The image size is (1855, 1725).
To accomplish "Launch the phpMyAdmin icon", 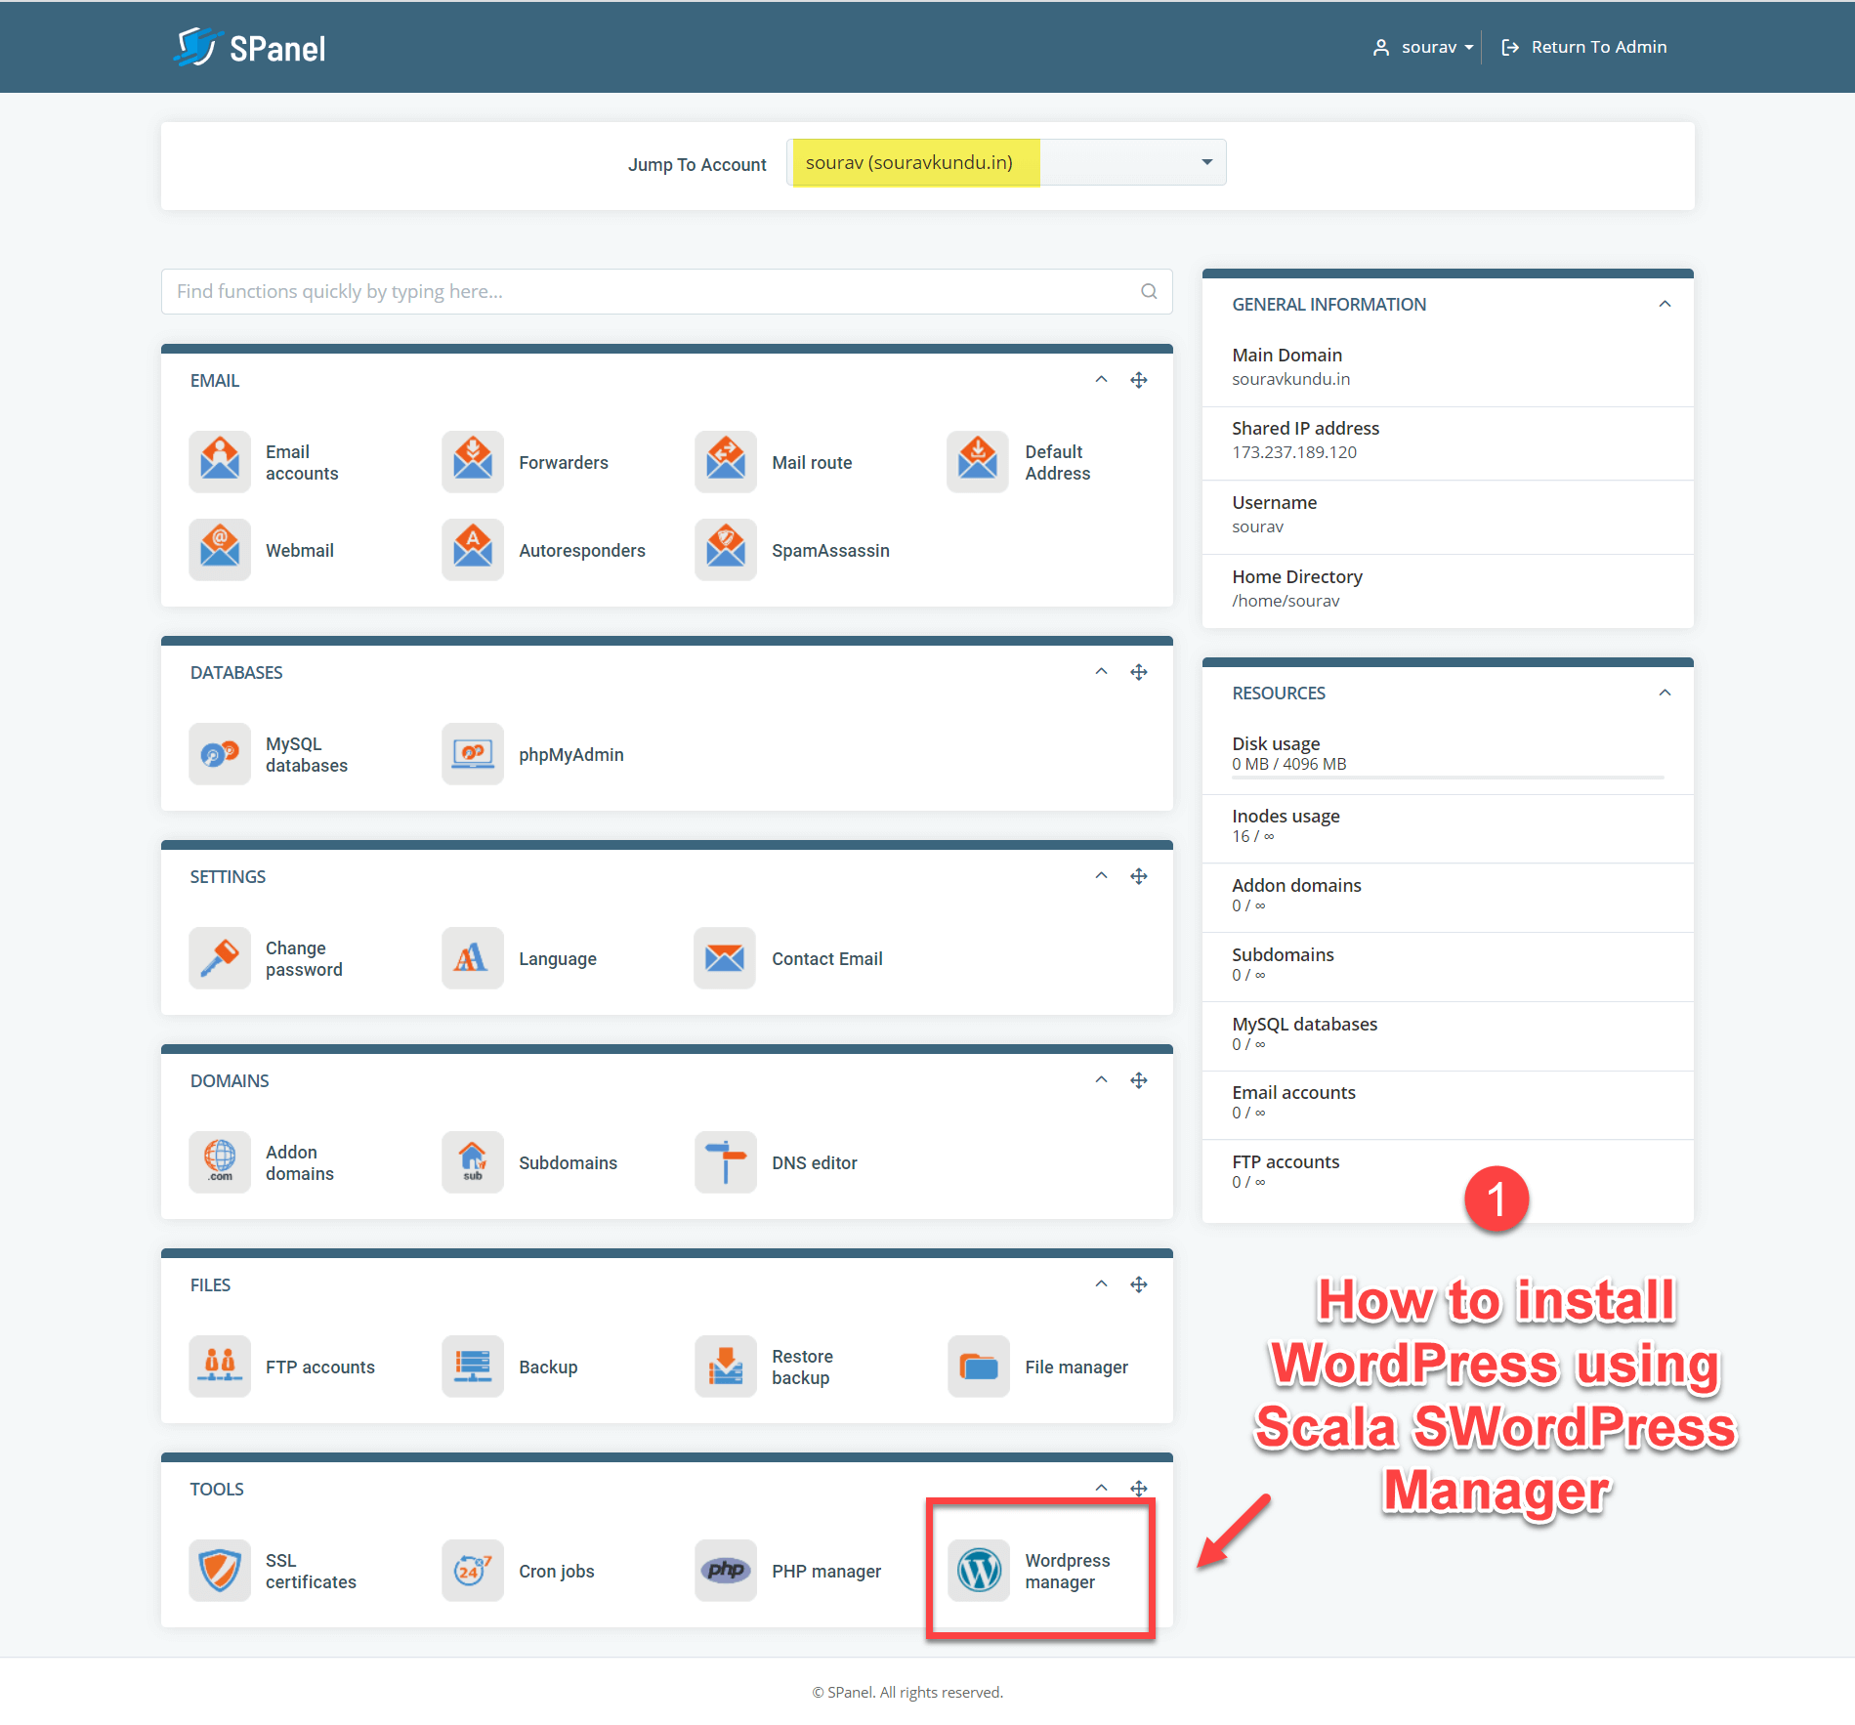I will 473,754.
